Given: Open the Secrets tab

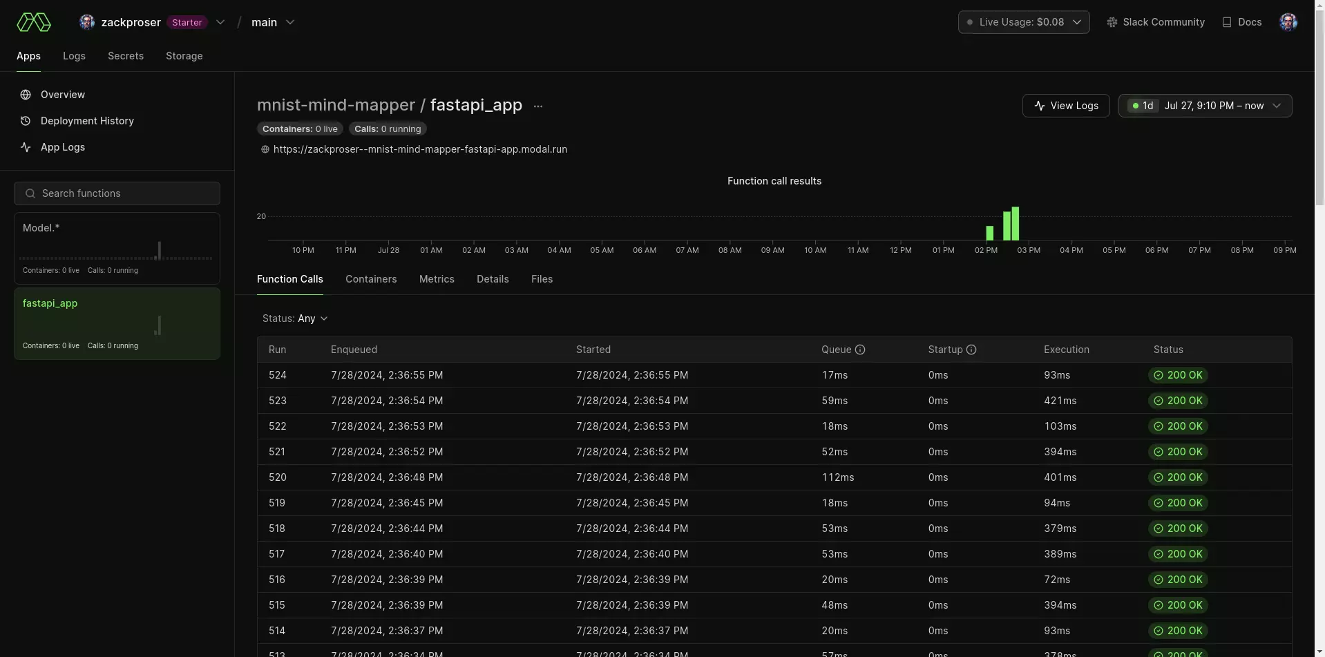Looking at the screenshot, I should [x=125, y=56].
